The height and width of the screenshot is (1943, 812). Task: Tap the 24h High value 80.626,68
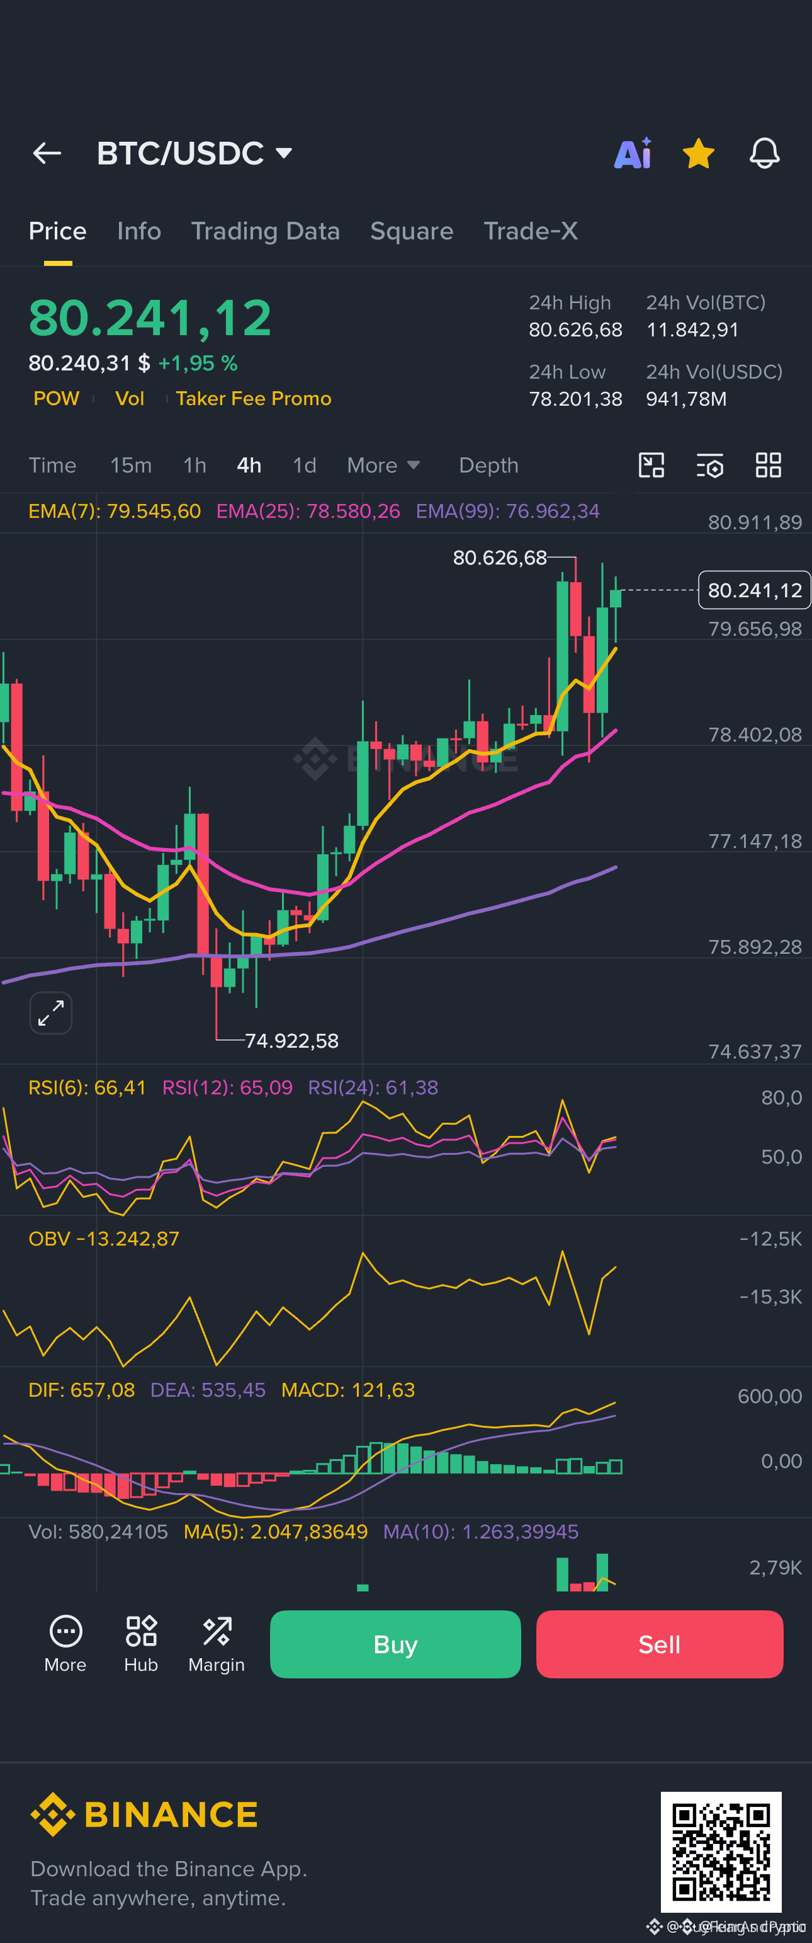point(575,330)
